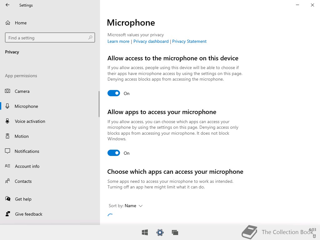Click the Account info icon

pos(7,166)
